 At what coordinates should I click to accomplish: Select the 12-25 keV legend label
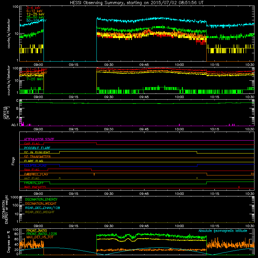click(x=35, y=14)
